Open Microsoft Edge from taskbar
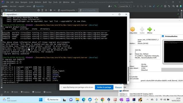Screen dimensions: 183x103 [x=83, y=100]
